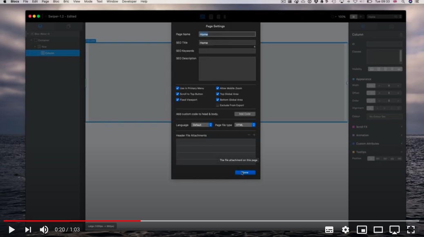Mute the video volume

[x=44, y=230]
